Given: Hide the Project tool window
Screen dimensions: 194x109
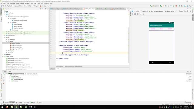Looking at the screenshot, I should click(48, 9).
